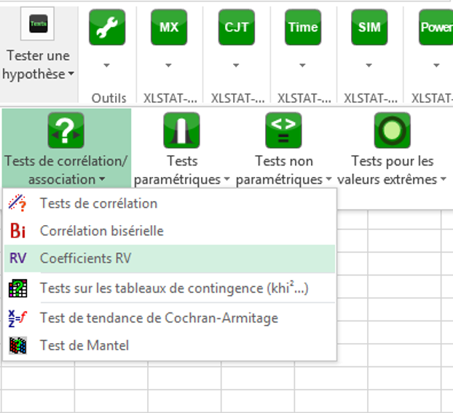Click the Tests de corrélation line icon
Viewport: 453px width, 413px height.
coord(17,203)
